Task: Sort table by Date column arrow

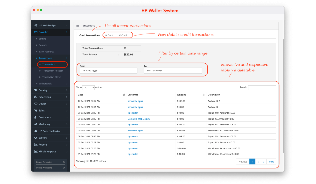Action: point(124,95)
